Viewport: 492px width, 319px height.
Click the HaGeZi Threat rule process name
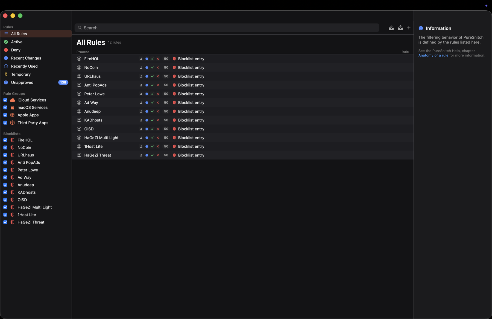98,155
